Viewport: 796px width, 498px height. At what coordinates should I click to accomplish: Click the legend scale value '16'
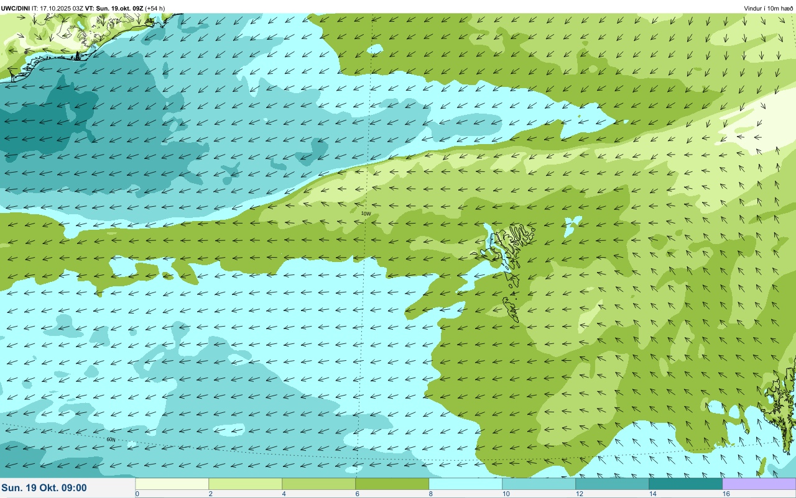pyautogui.click(x=726, y=494)
